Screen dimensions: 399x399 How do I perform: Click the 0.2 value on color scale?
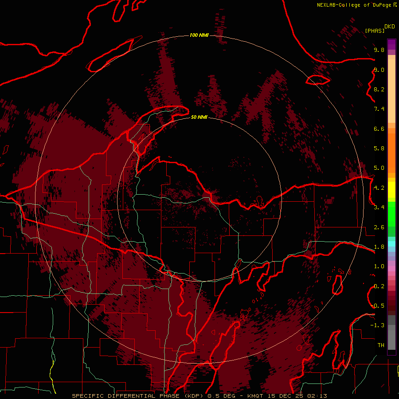pos(379,286)
